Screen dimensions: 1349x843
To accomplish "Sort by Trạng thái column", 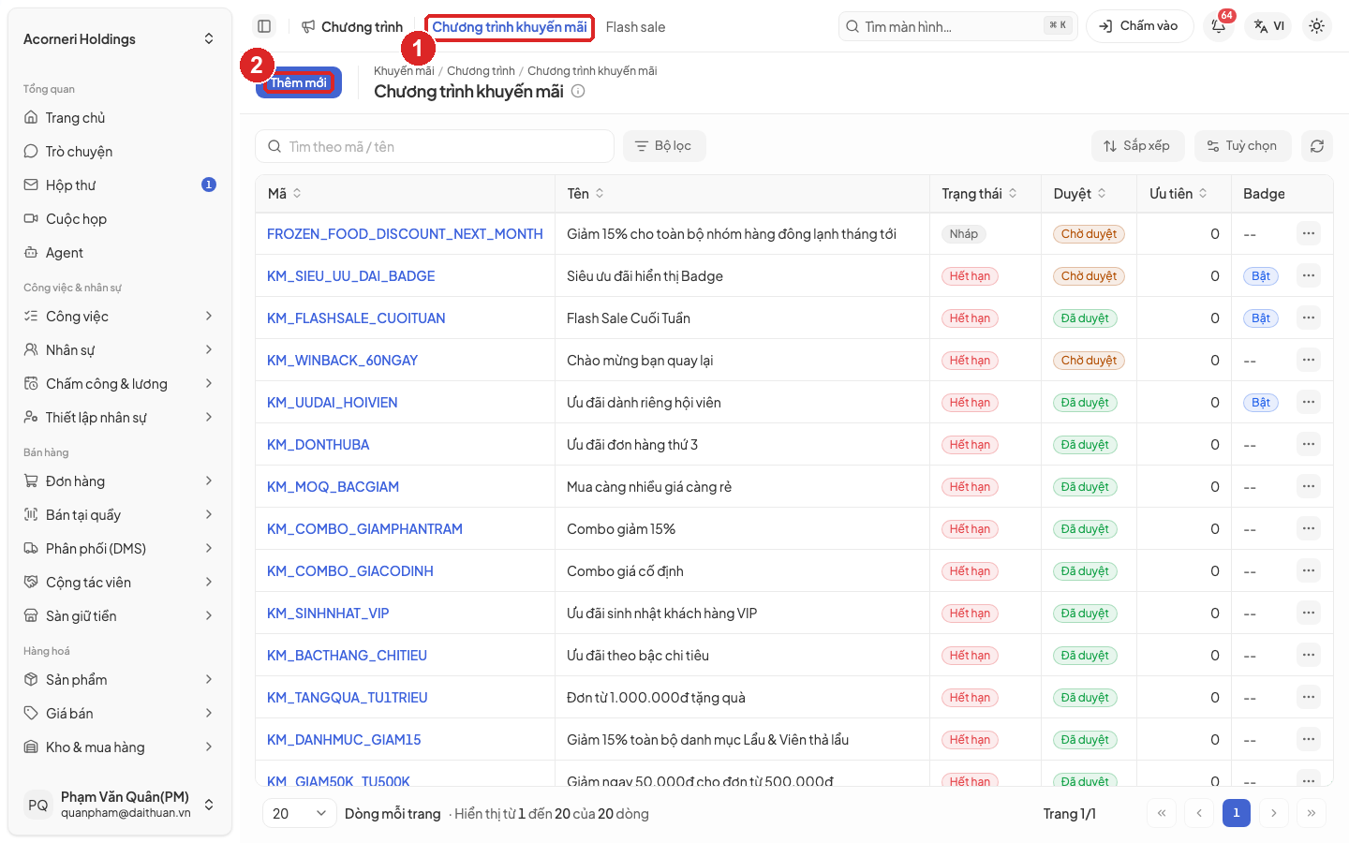I will 979,194.
